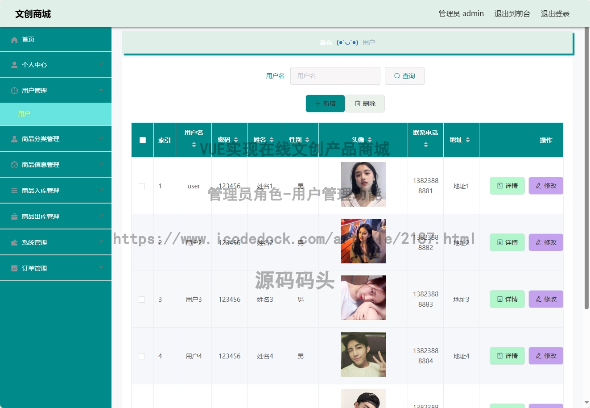This screenshot has height=408, width=590.
Task: Click 修改 for 用户2 row
Action: point(546,242)
